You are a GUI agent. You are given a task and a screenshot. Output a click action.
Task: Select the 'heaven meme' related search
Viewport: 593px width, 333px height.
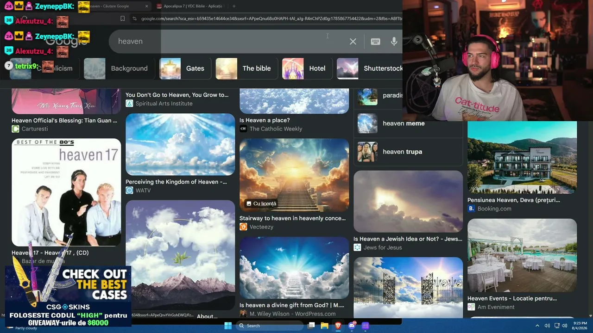(408, 123)
